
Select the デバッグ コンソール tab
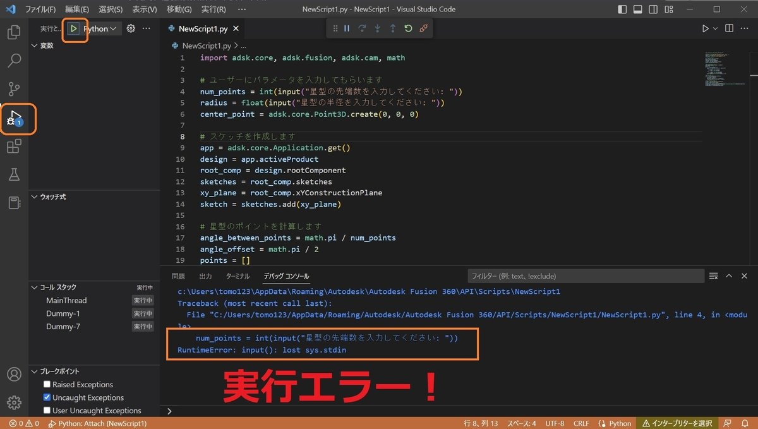pyautogui.click(x=286, y=276)
